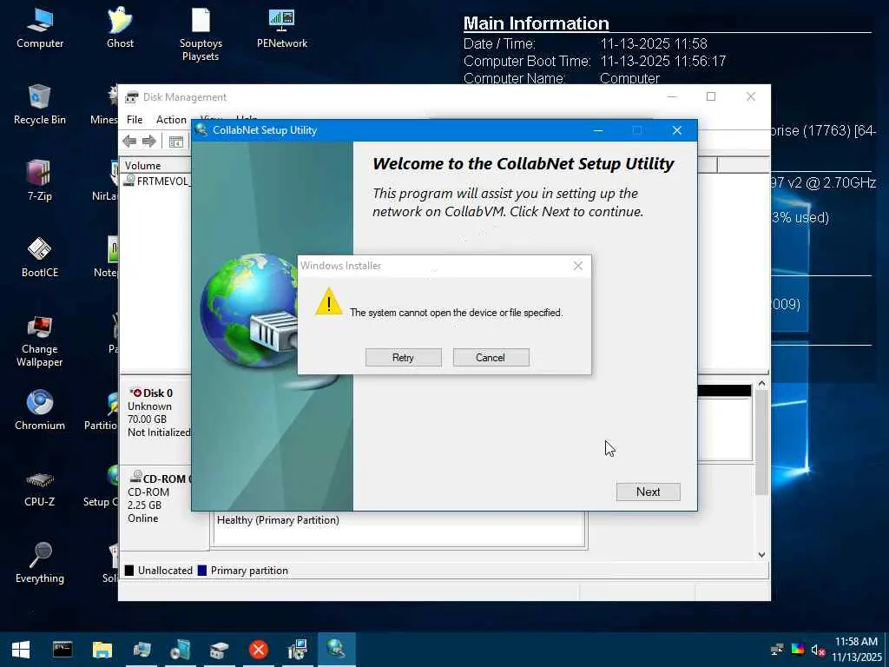The image size is (889, 667).
Task: Open the Recycle Bin icon
Action: pyautogui.click(x=40, y=105)
